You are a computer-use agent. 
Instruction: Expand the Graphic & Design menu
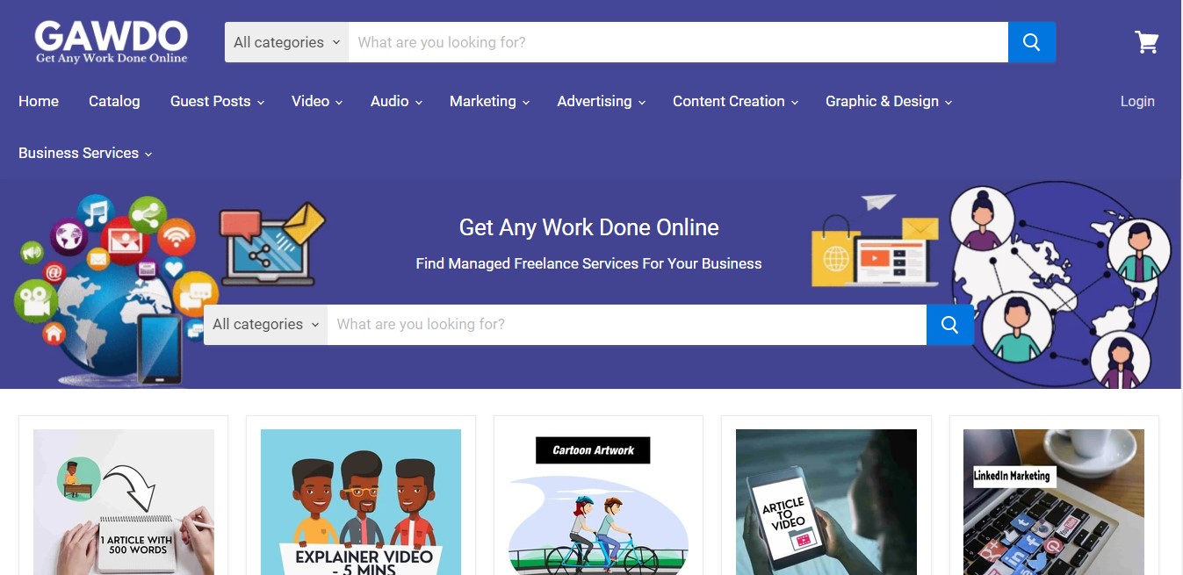[889, 102]
